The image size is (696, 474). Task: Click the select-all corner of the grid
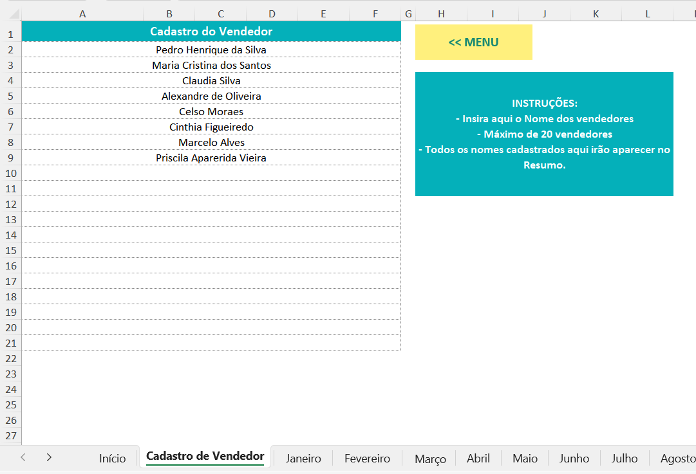(x=11, y=14)
